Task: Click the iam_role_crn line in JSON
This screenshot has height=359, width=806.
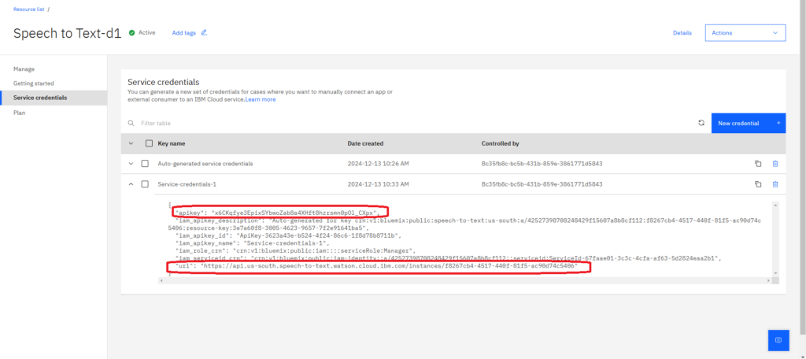Action: click(x=295, y=250)
